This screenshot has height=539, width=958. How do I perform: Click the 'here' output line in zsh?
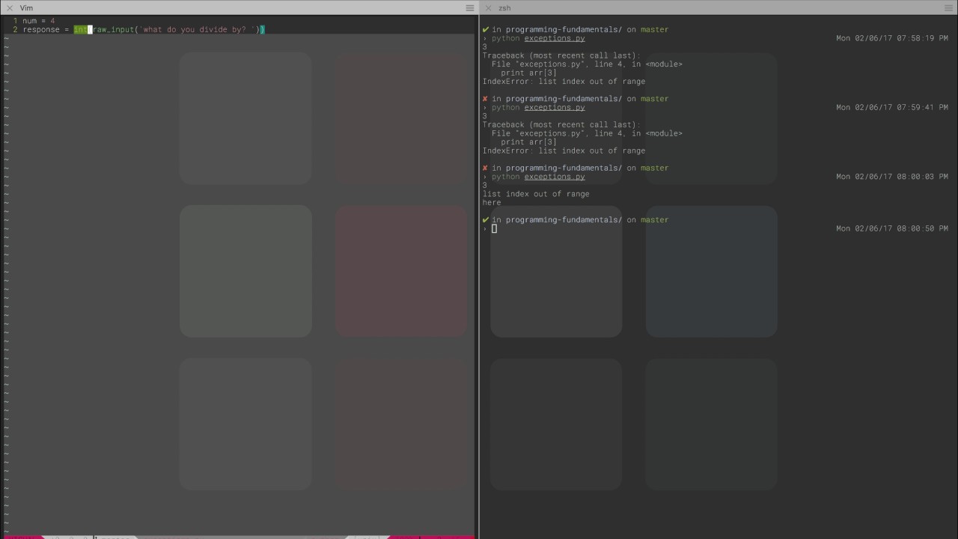click(492, 202)
